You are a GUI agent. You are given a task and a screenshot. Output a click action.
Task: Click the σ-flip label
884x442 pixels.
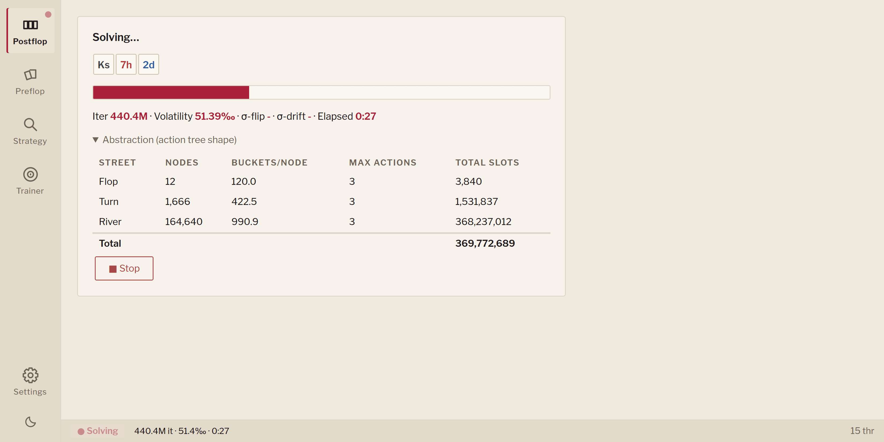click(253, 116)
